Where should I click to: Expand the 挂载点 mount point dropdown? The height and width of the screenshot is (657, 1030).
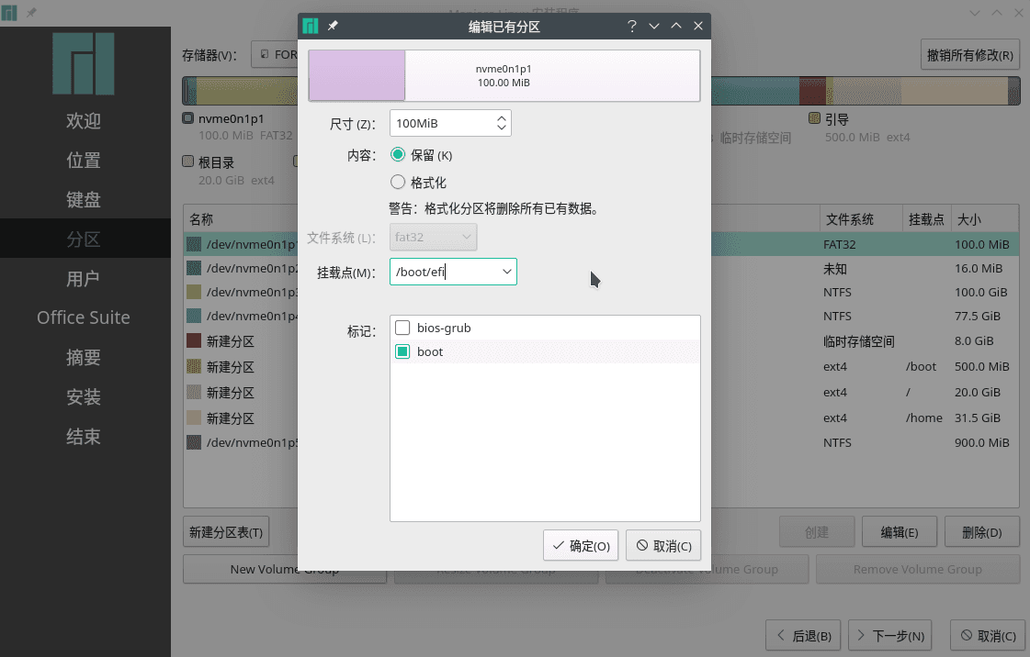(x=506, y=272)
